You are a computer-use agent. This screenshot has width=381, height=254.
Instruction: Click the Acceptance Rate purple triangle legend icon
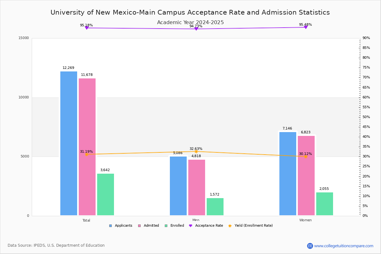pyautogui.click(x=190, y=226)
